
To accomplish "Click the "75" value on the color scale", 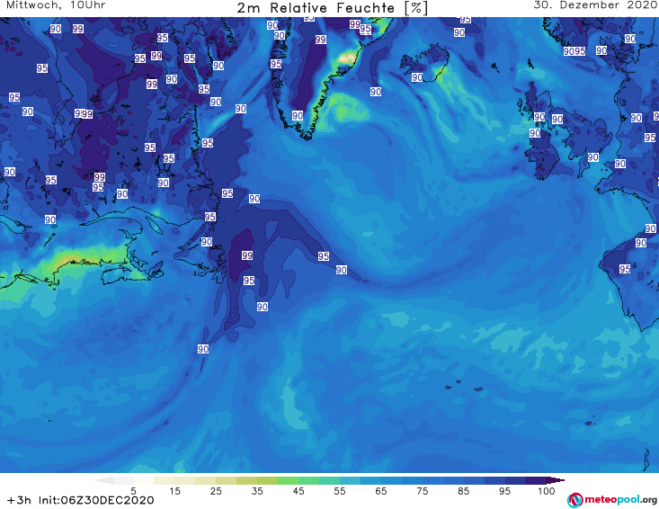I will (422, 491).
